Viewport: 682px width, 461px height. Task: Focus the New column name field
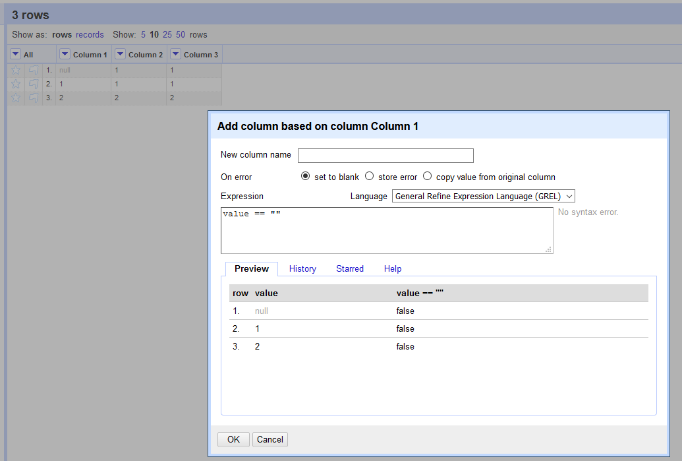pos(385,156)
